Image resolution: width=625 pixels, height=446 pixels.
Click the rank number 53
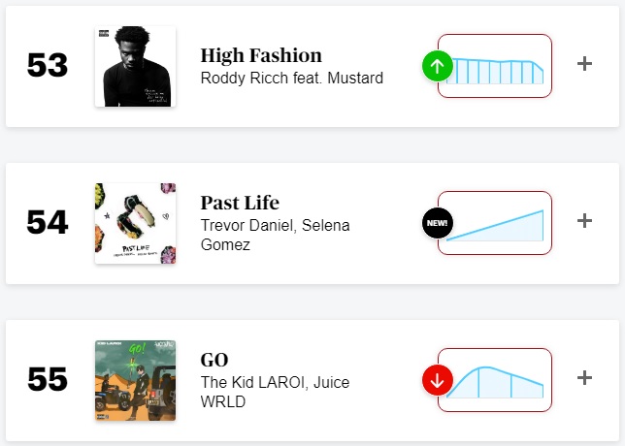click(x=48, y=66)
